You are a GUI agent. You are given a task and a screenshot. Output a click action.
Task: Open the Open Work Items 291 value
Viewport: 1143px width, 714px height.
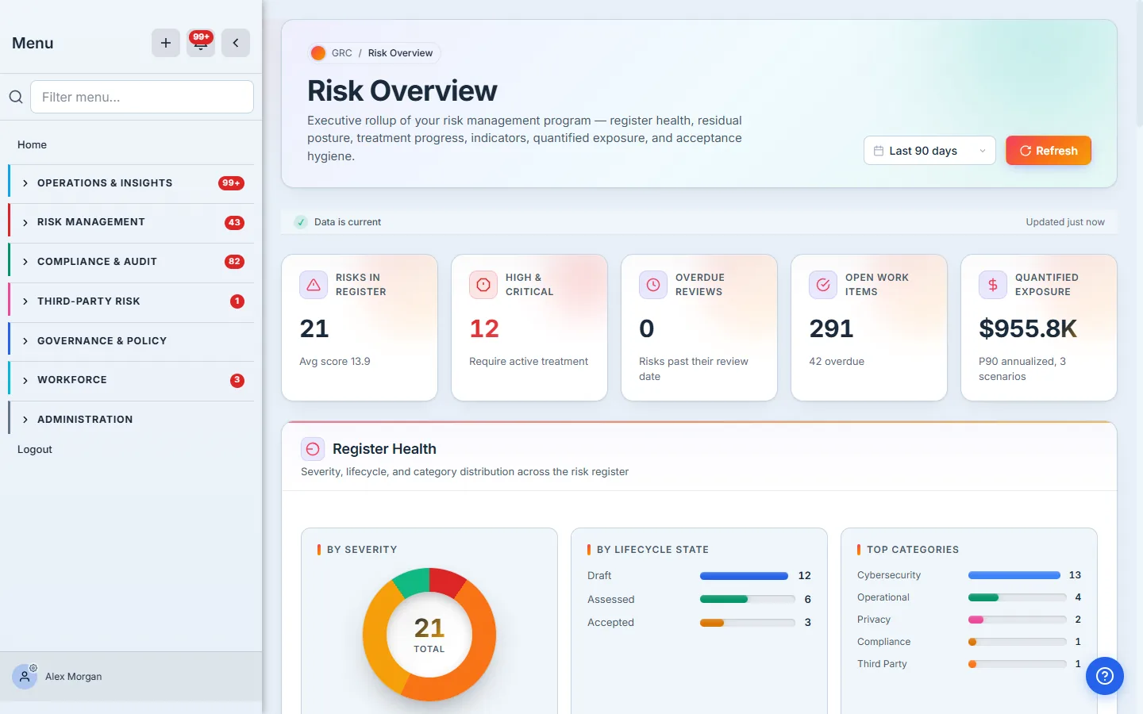point(831,328)
